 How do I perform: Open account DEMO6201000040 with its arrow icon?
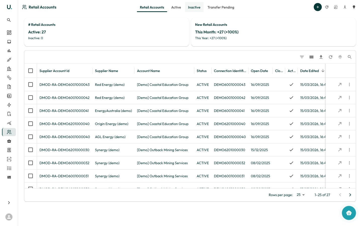(x=340, y=124)
